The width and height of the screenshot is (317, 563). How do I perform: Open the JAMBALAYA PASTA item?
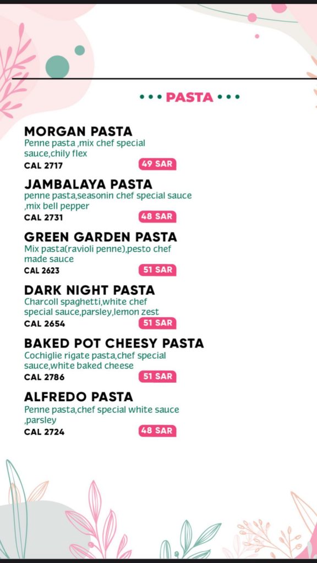coord(88,184)
